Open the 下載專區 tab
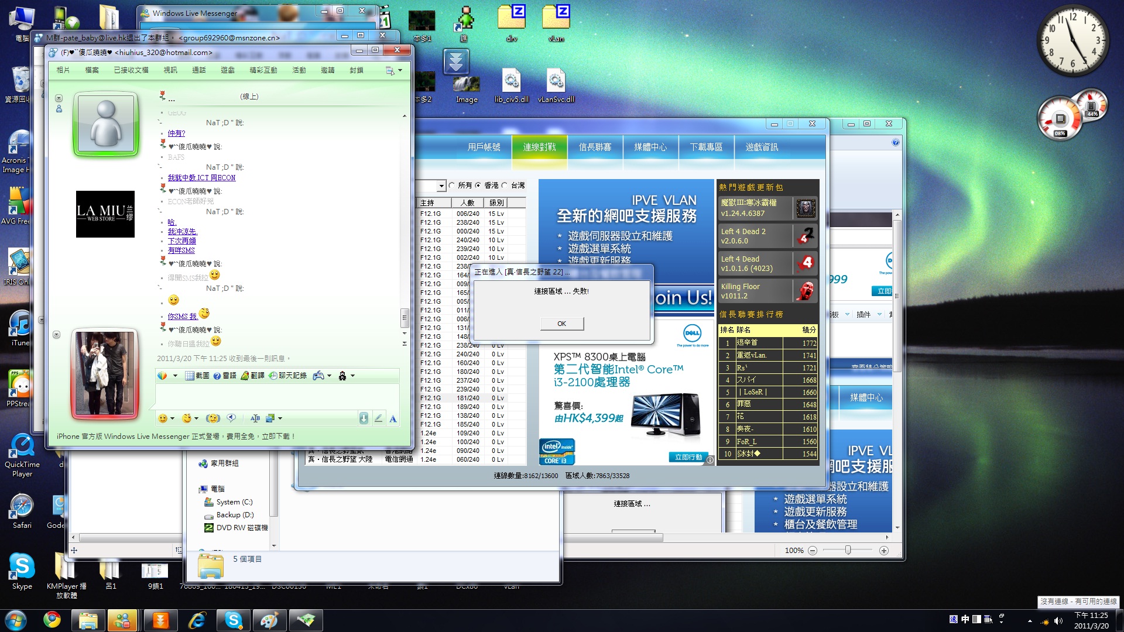Image resolution: width=1124 pixels, height=632 pixels. tap(706, 147)
